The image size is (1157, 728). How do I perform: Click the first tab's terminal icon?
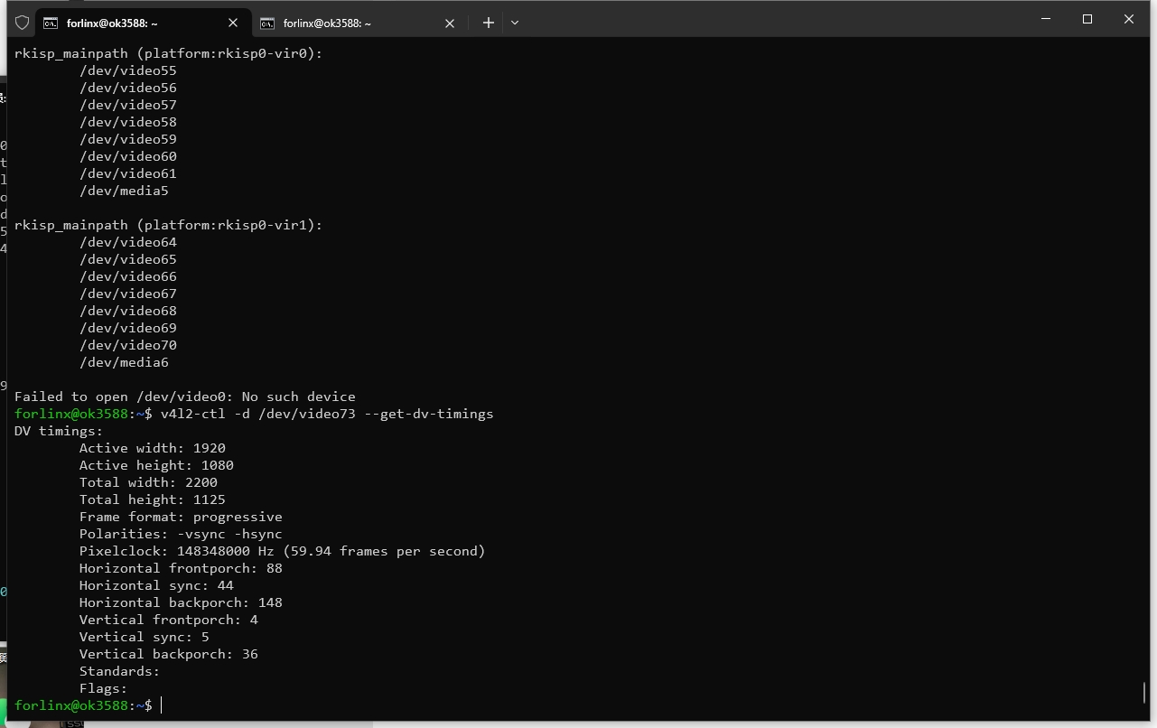51,23
